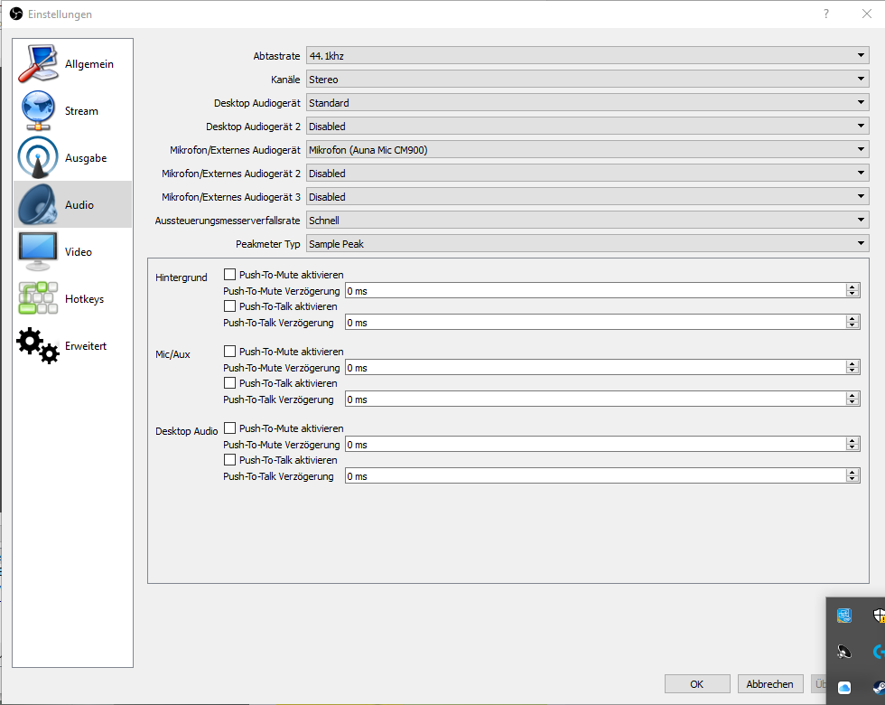Enable Push-To-Talk for Mic/Aux
Screen dimensions: 885x705
coord(229,383)
